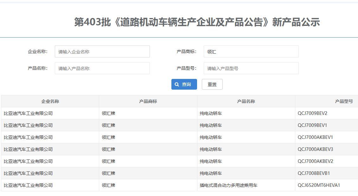Image resolution: width=358 pixels, height=196 pixels.
Task: Select the row with model QCJ7008BEVB1
Action: click(179, 173)
